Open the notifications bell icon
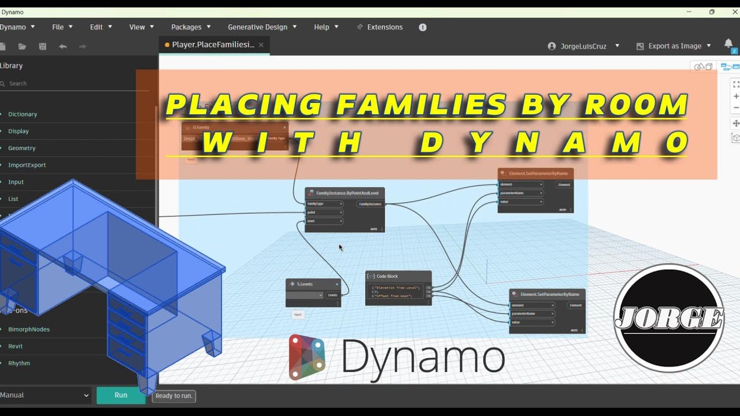This screenshot has height=416, width=740. 728,44
